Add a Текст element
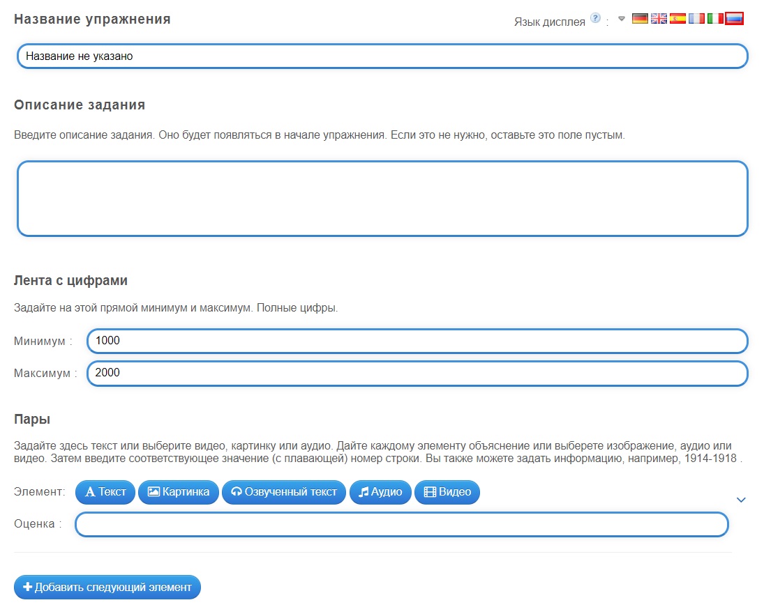The width and height of the screenshot is (764, 614). pos(105,492)
